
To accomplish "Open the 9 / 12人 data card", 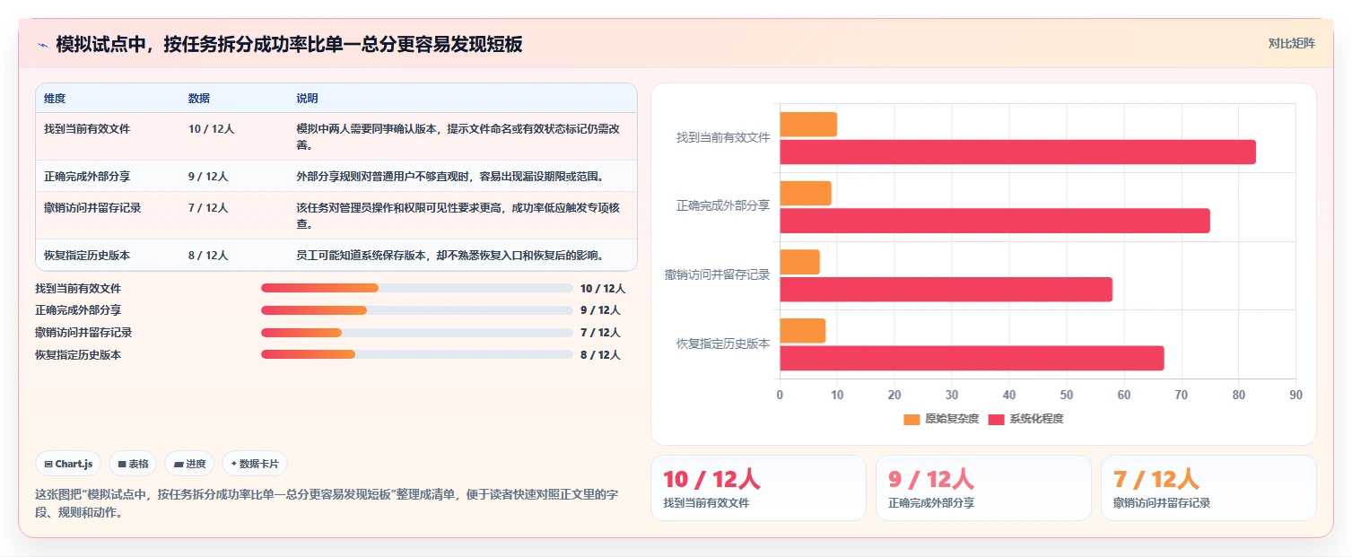I will pos(983,488).
